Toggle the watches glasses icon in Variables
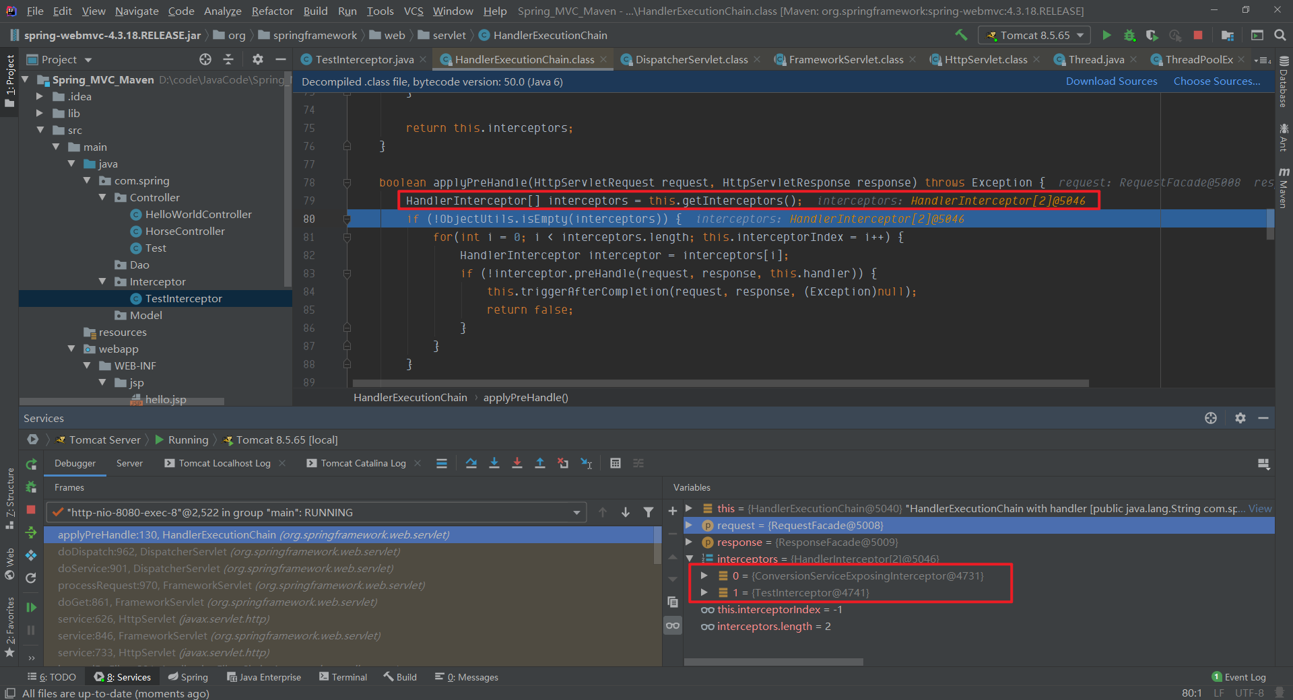This screenshot has width=1293, height=700. [x=673, y=626]
